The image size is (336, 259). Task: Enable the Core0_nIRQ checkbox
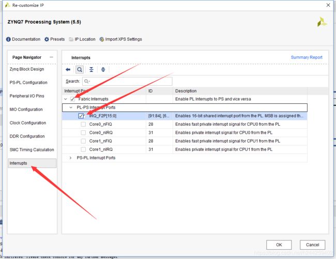click(x=83, y=133)
